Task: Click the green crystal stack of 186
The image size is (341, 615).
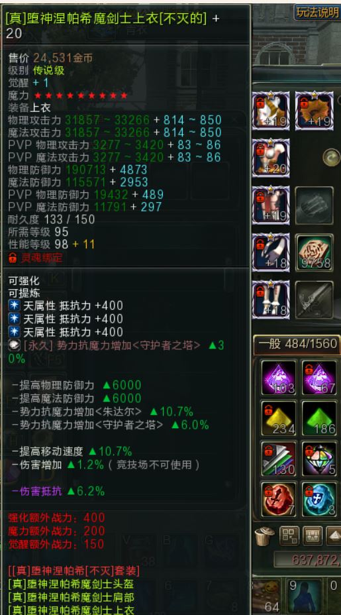Action: pos(319,418)
